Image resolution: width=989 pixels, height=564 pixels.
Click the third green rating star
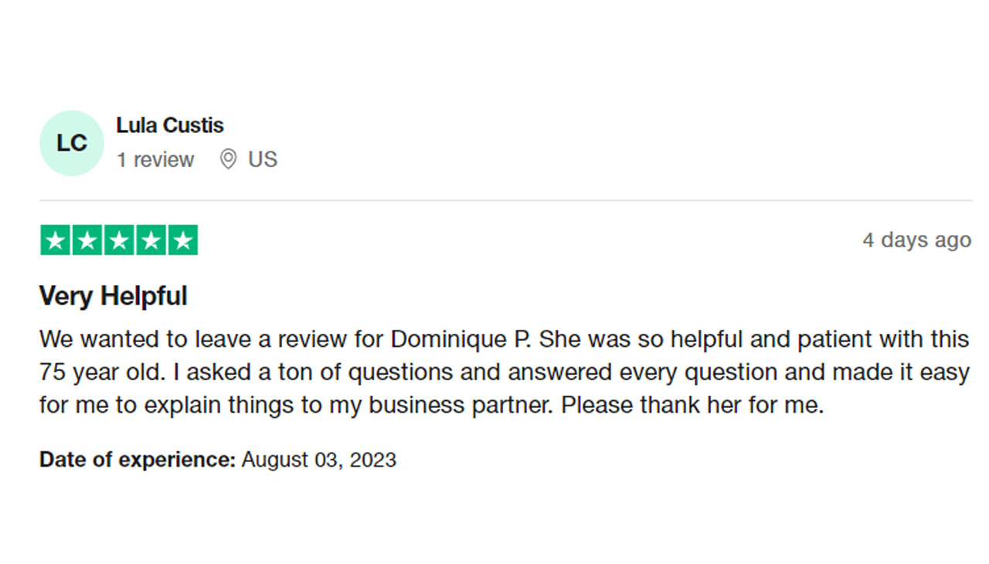coord(119,240)
